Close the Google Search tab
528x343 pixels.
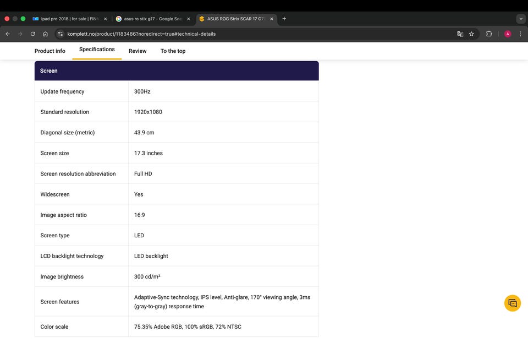(189, 19)
